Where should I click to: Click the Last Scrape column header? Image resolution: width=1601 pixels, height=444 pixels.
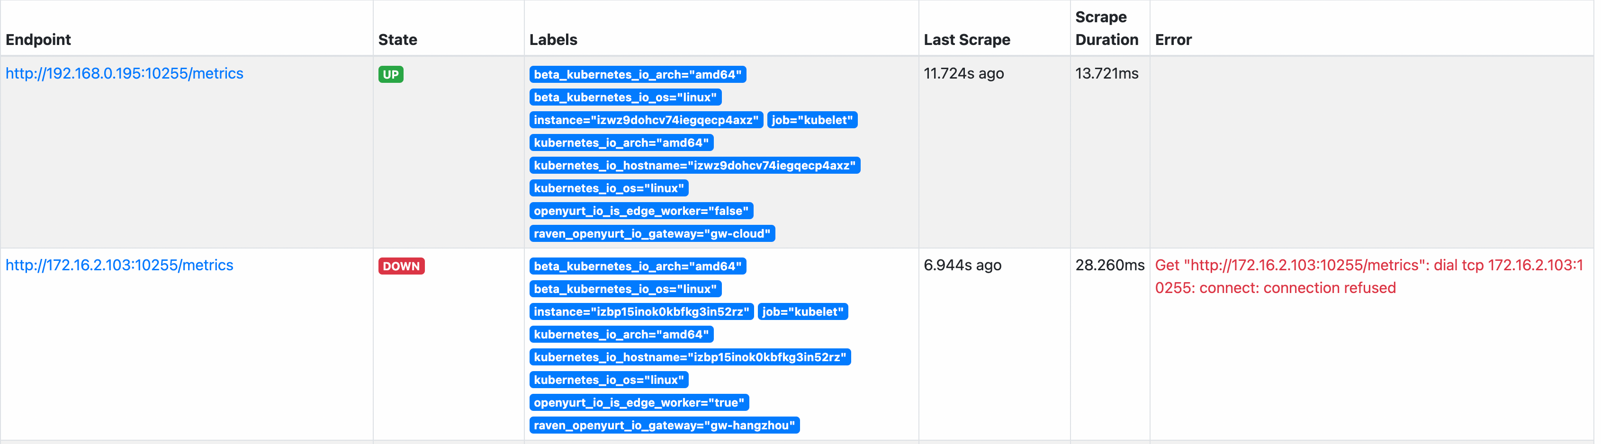click(967, 40)
